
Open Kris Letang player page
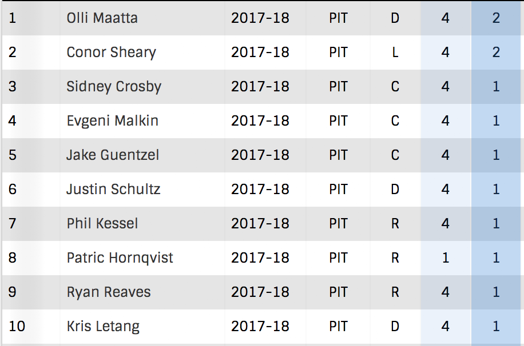pos(103,327)
